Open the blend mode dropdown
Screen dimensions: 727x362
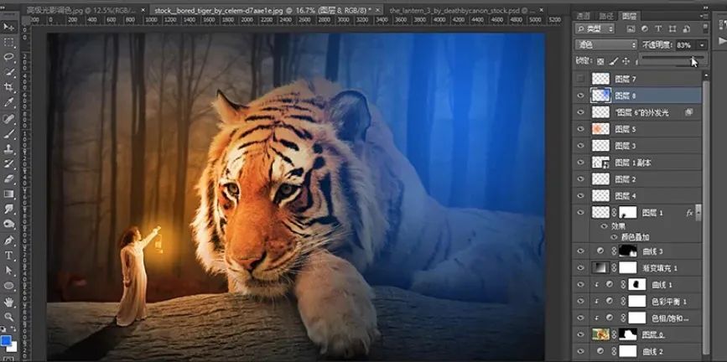[x=605, y=44]
